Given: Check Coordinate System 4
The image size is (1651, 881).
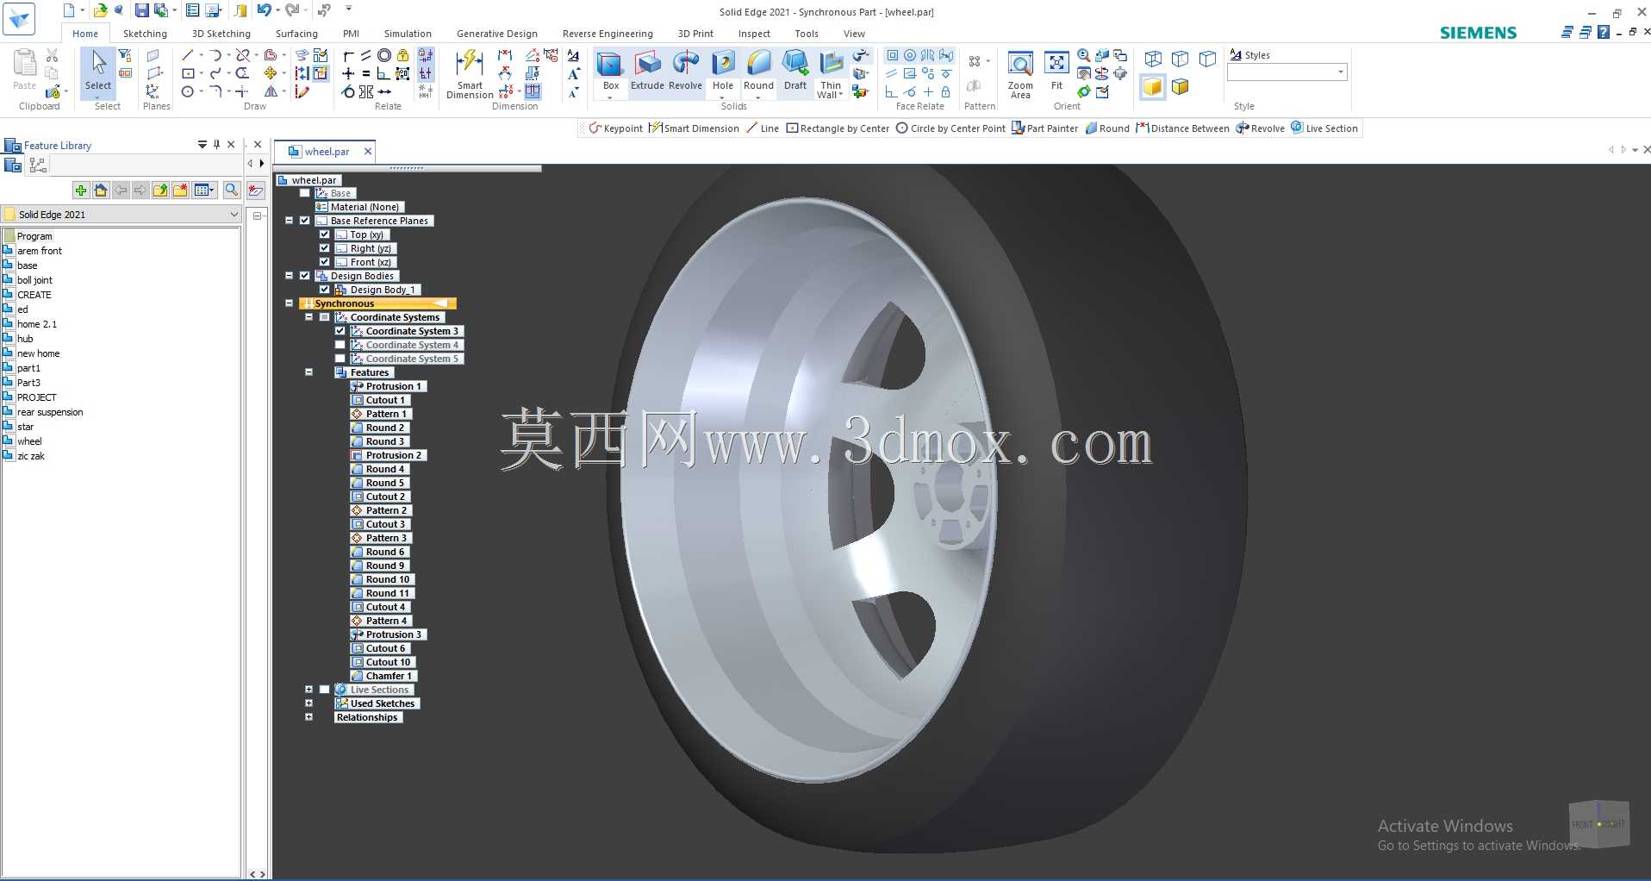Looking at the screenshot, I should [340, 345].
